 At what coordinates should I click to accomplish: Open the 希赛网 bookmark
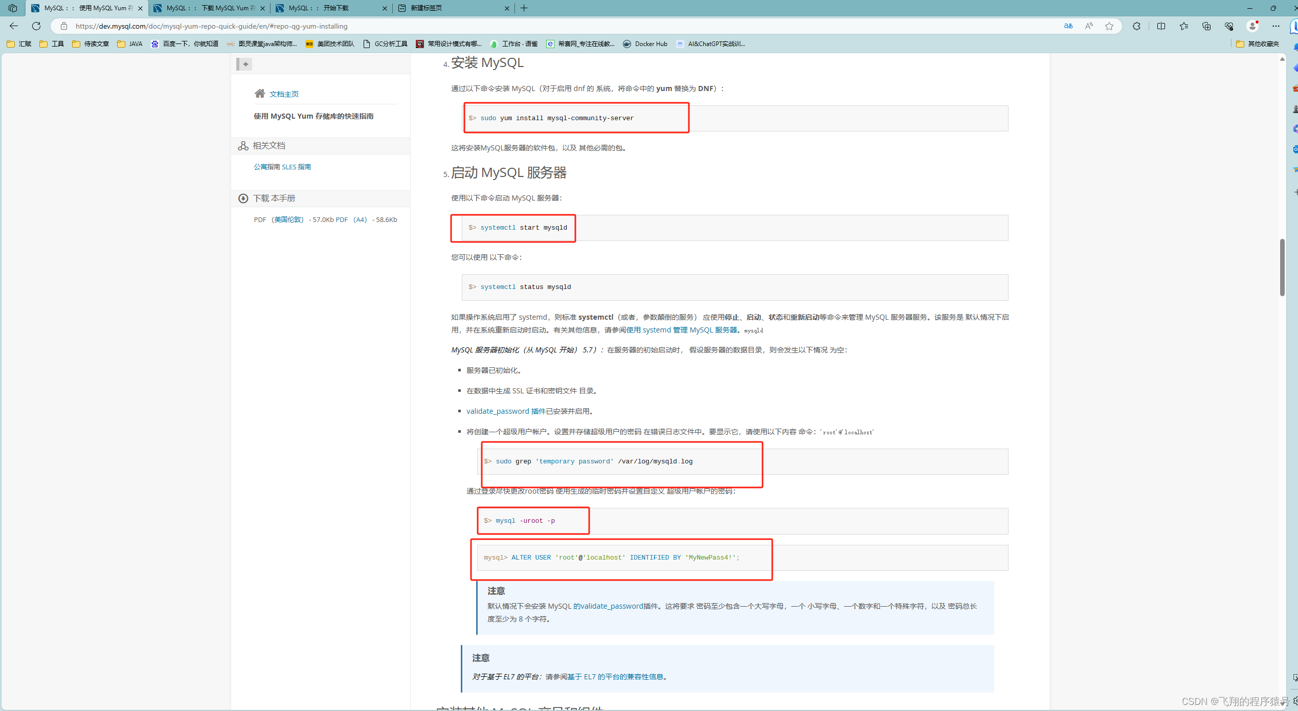tap(581, 44)
